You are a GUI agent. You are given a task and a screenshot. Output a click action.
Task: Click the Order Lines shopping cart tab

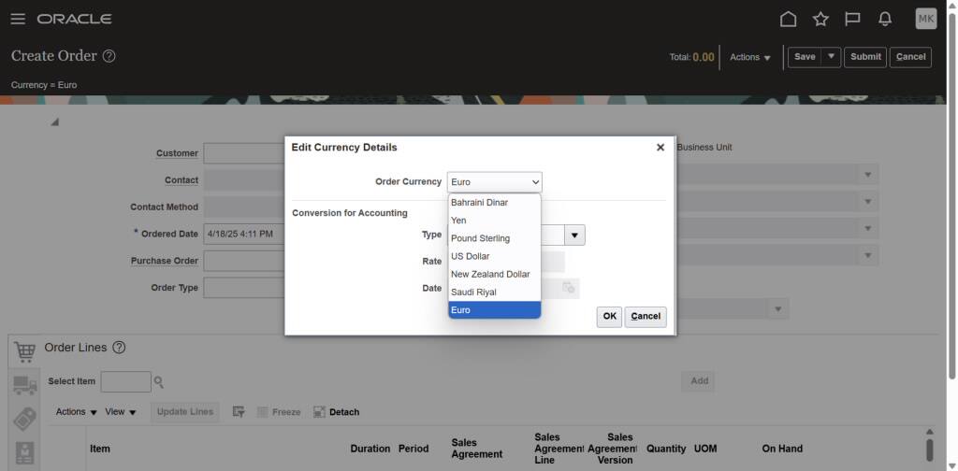[x=24, y=351]
